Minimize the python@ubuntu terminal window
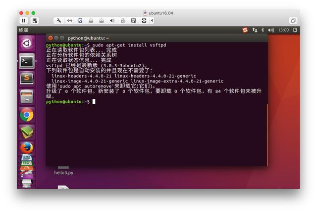 [x=56, y=38]
